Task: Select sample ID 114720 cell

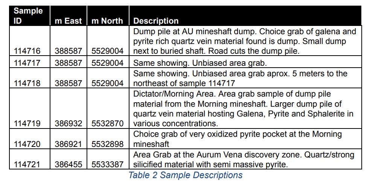Action: 27,144
